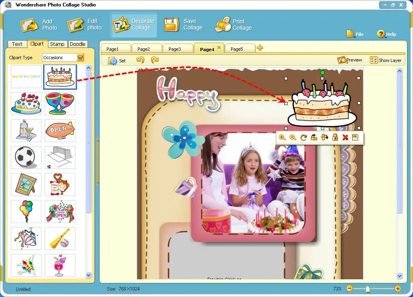Select the picture frame clipart

point(26,184)
